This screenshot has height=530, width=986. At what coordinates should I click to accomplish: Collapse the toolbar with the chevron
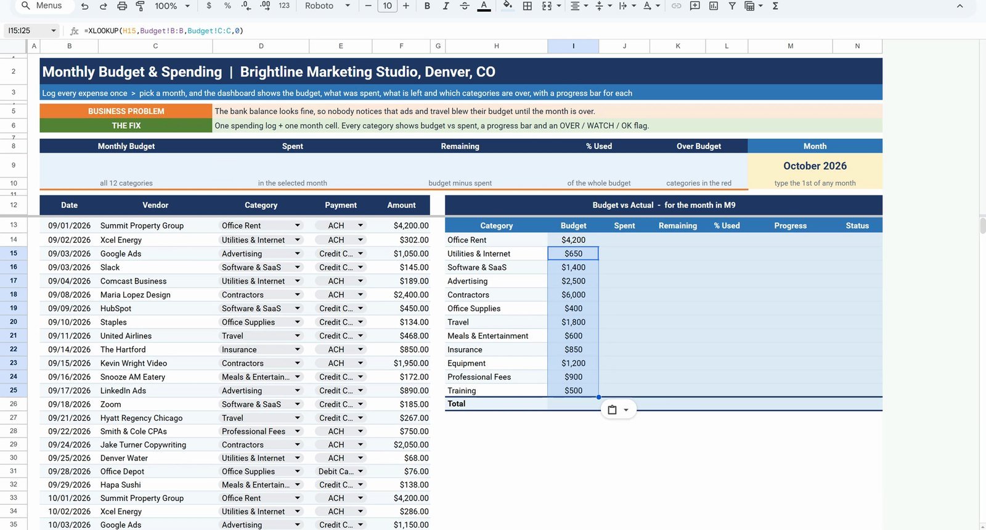click(960, 6)
